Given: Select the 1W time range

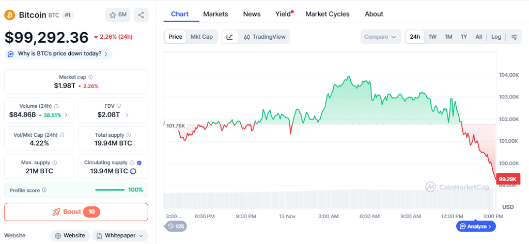Looking at the screenshot, I should (x=432, y=37).
